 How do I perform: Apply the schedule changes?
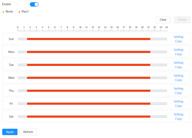(x=10, y=132)
